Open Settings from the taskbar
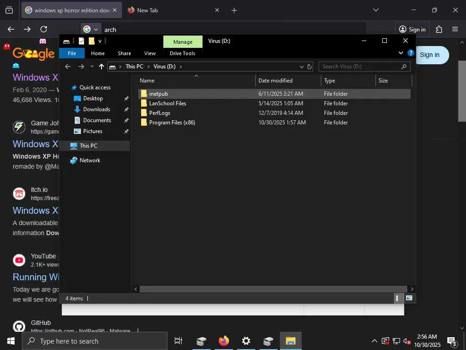 246,341
